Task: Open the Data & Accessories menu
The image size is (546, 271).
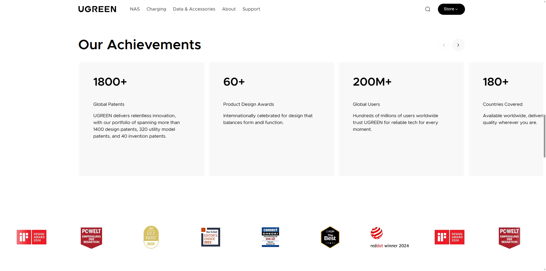Action: click(194, 9)
